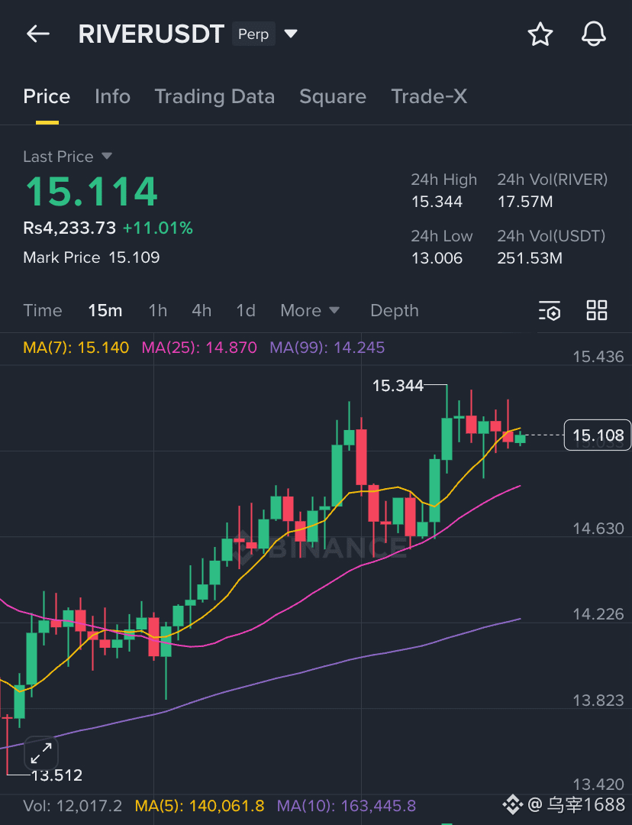Click the RIVERUSDT pair title
This screenshot has height=825, width=632.
tap(151, 34)
